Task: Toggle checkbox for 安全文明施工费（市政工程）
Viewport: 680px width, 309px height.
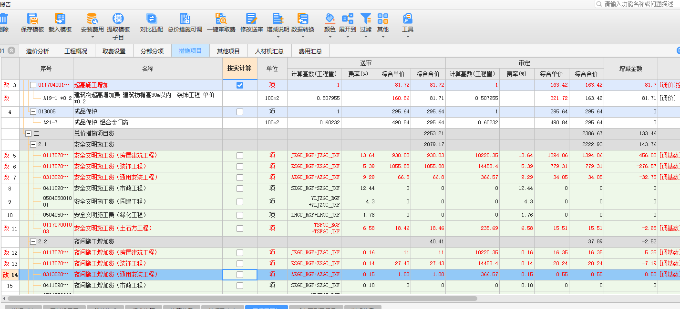Action: point(240,189)
